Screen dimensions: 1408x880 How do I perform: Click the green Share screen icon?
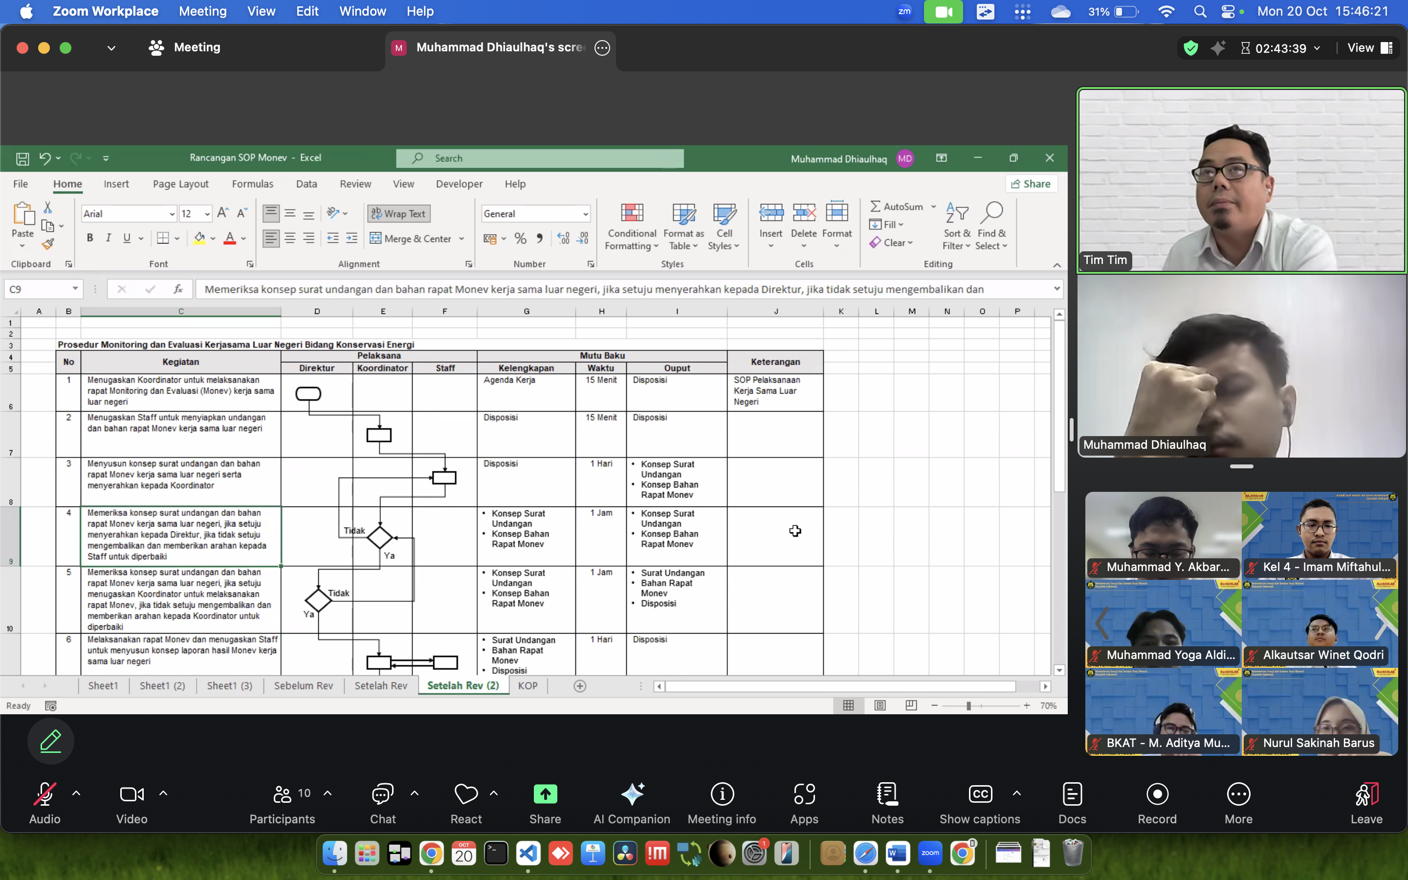[545, 794]
